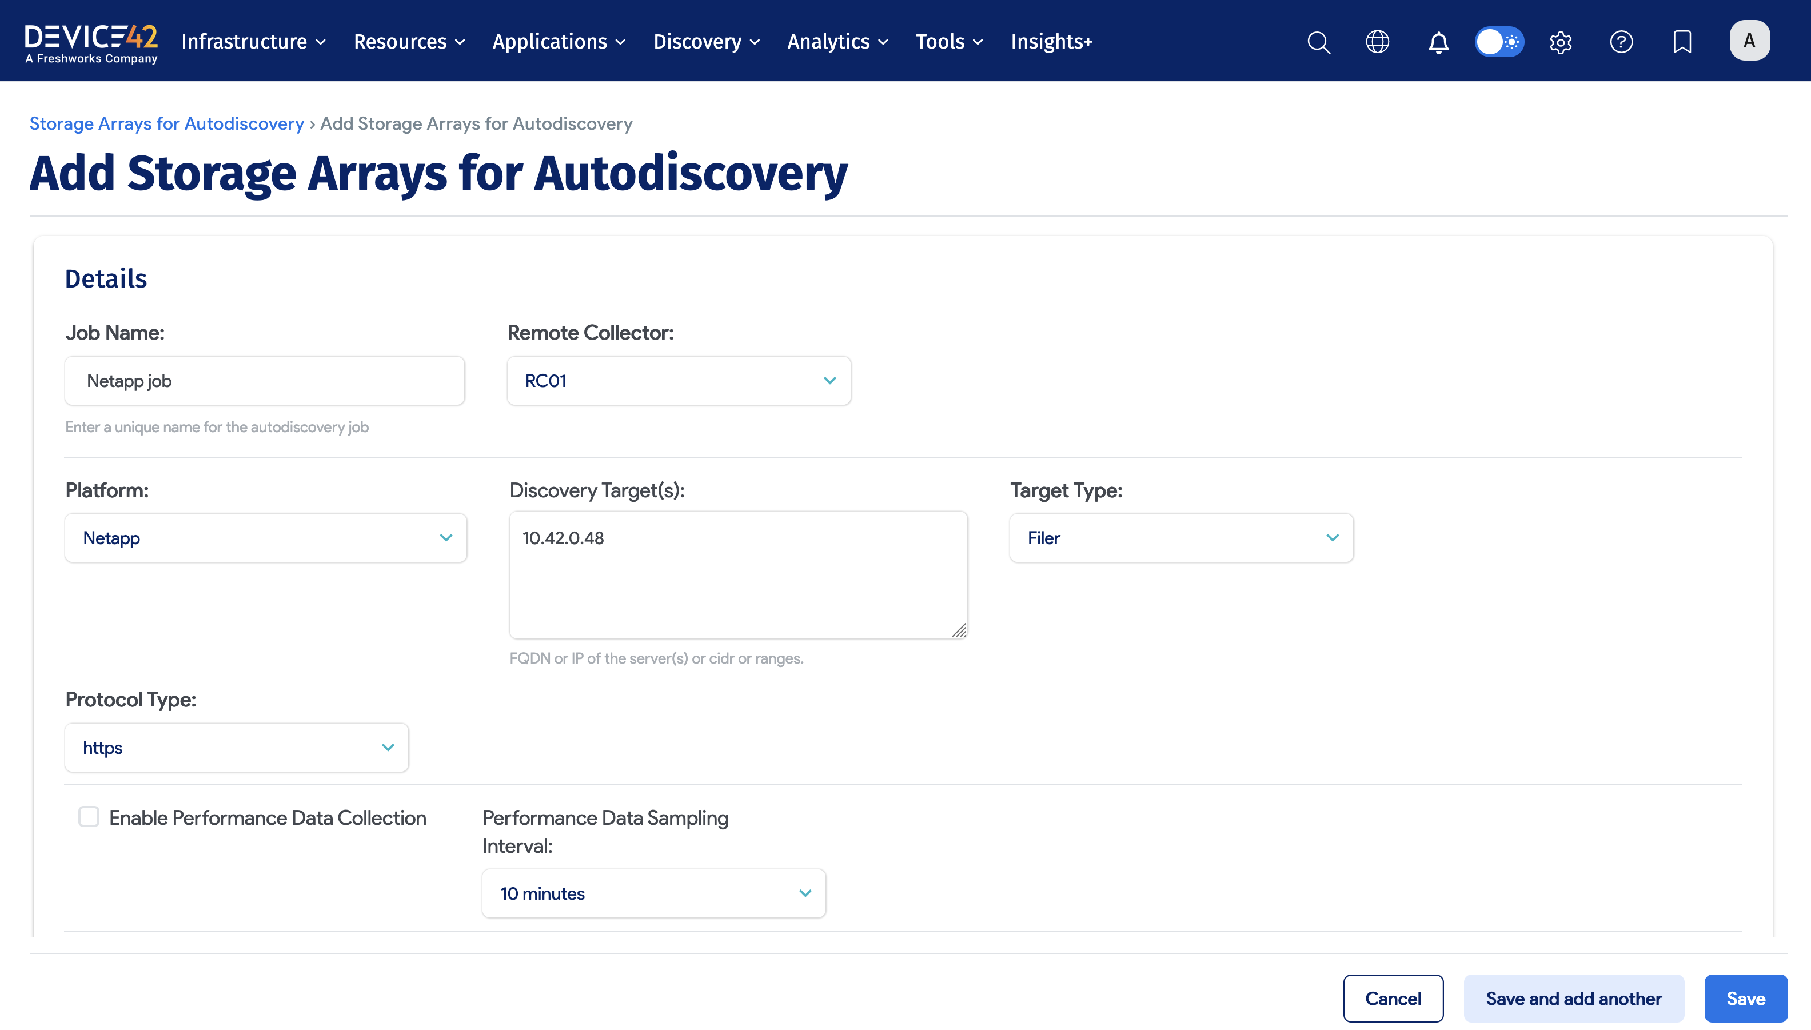Toggle light/dark theme switch
The width and height of the screenshot is (1811, 1030).
(x=1499, y=42)
